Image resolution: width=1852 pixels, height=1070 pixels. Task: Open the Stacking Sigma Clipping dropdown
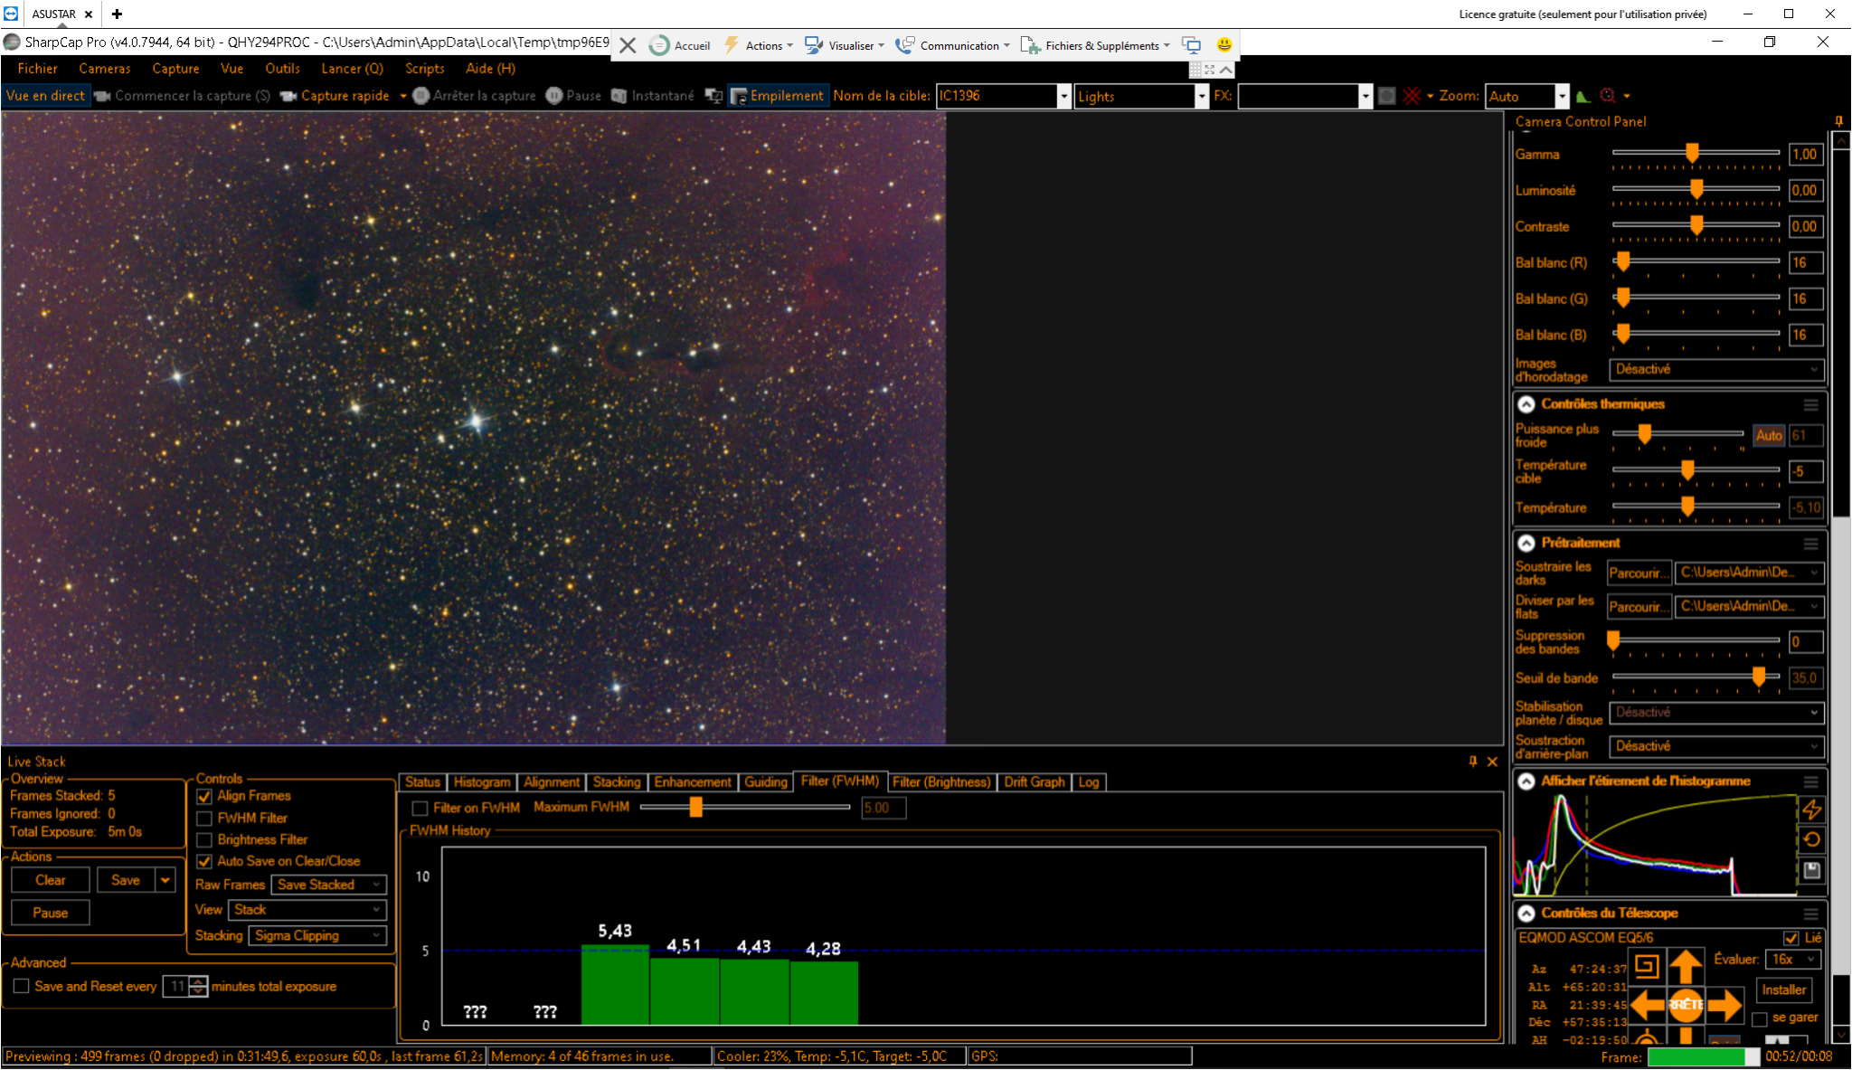tap(318, 936)
